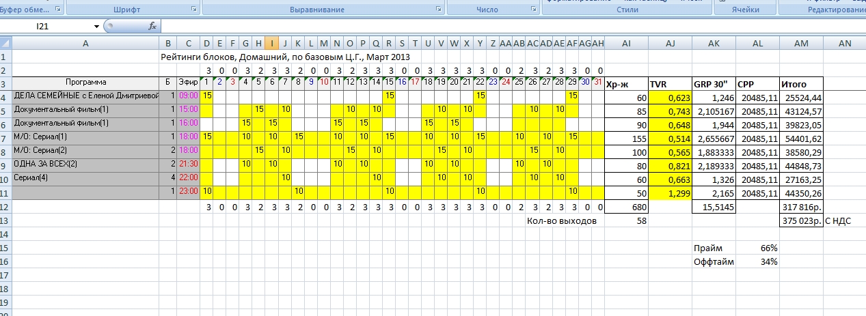Select the 'Итого' heading cell
Image resolution: width=866 pixels, height=316 pixels.
(801, 83)
